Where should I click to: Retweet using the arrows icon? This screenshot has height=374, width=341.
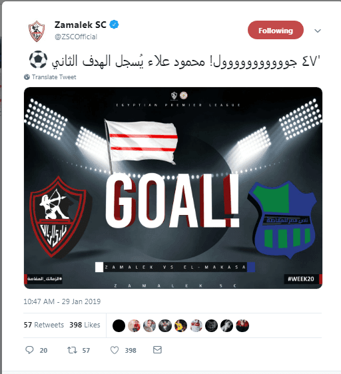72,350
